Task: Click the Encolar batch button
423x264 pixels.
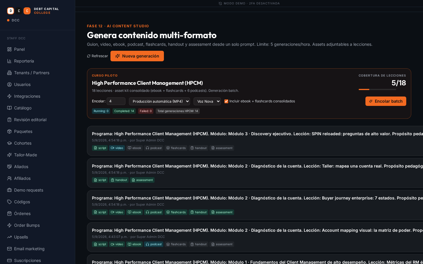Action: [x=386, y=101]
